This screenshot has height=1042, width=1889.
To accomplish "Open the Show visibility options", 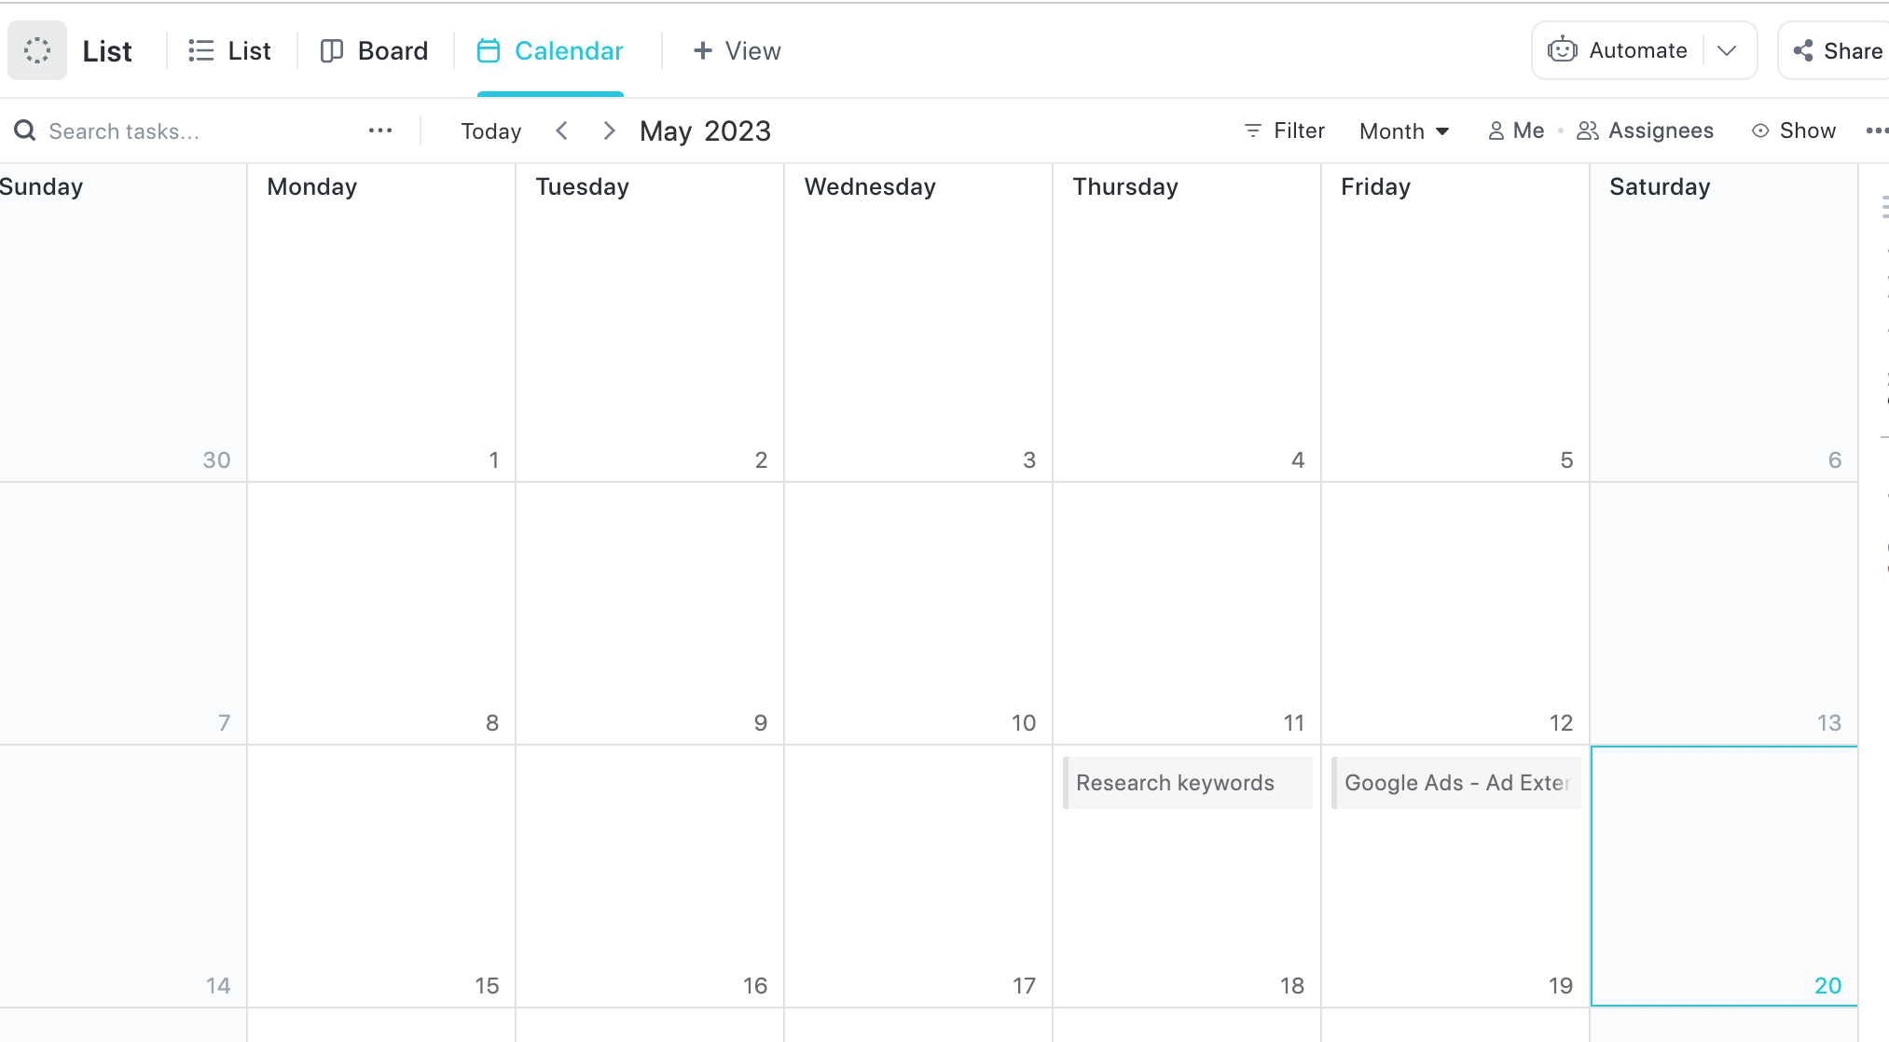I will (x=1794, y=130).
